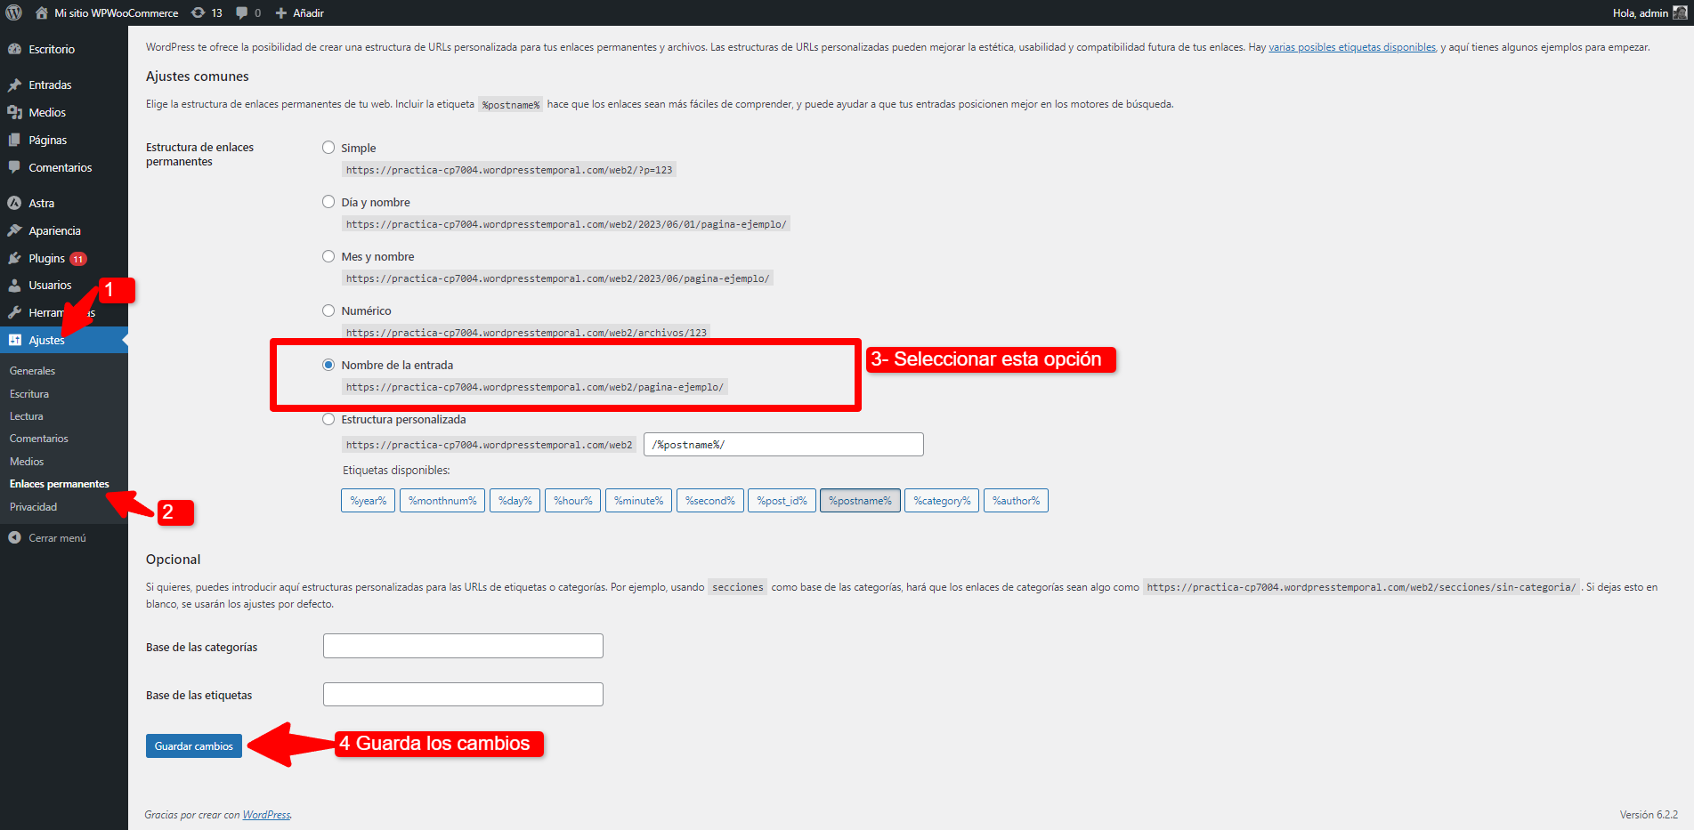Open the WordPress logo menu
1694x830 pixels.
point(14,12)
